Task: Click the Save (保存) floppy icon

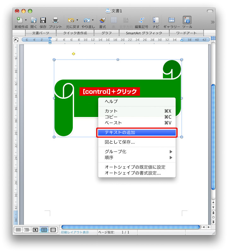Action: tap(43, 20)
